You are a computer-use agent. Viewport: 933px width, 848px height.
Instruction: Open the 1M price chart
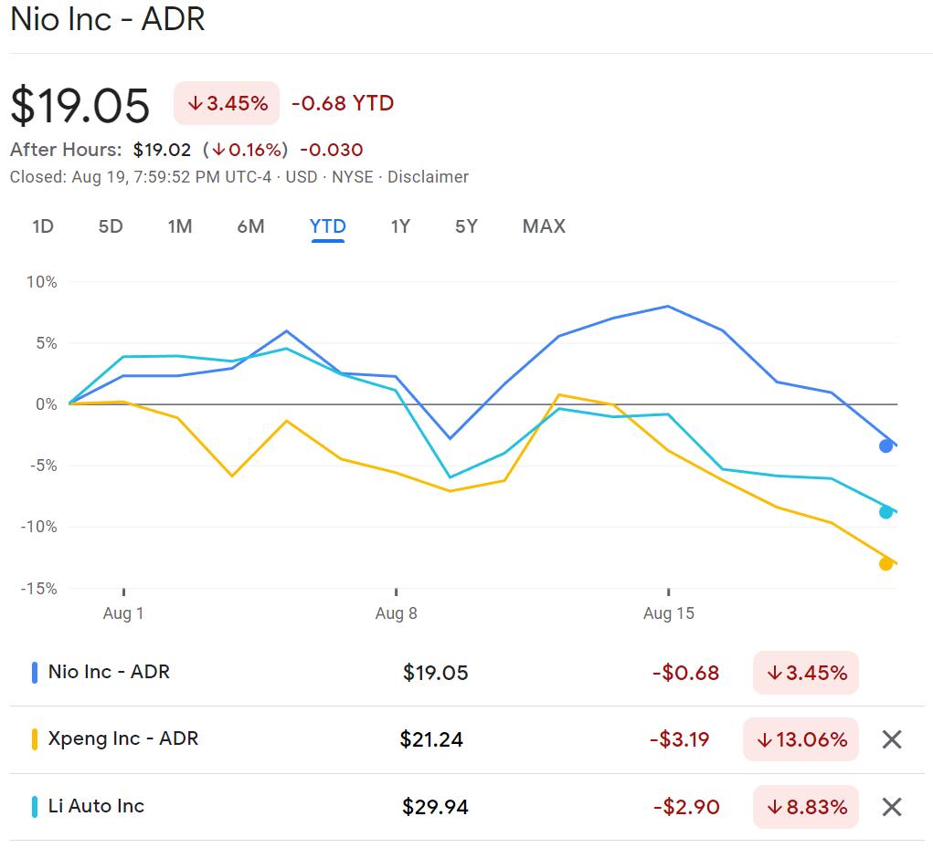coord(180,226)
